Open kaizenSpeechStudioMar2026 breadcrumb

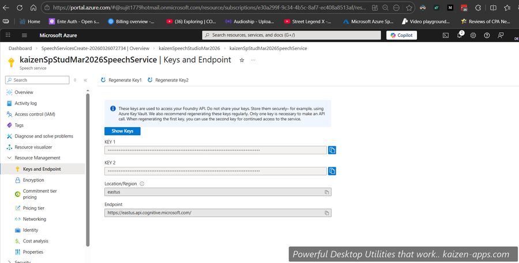189,48
